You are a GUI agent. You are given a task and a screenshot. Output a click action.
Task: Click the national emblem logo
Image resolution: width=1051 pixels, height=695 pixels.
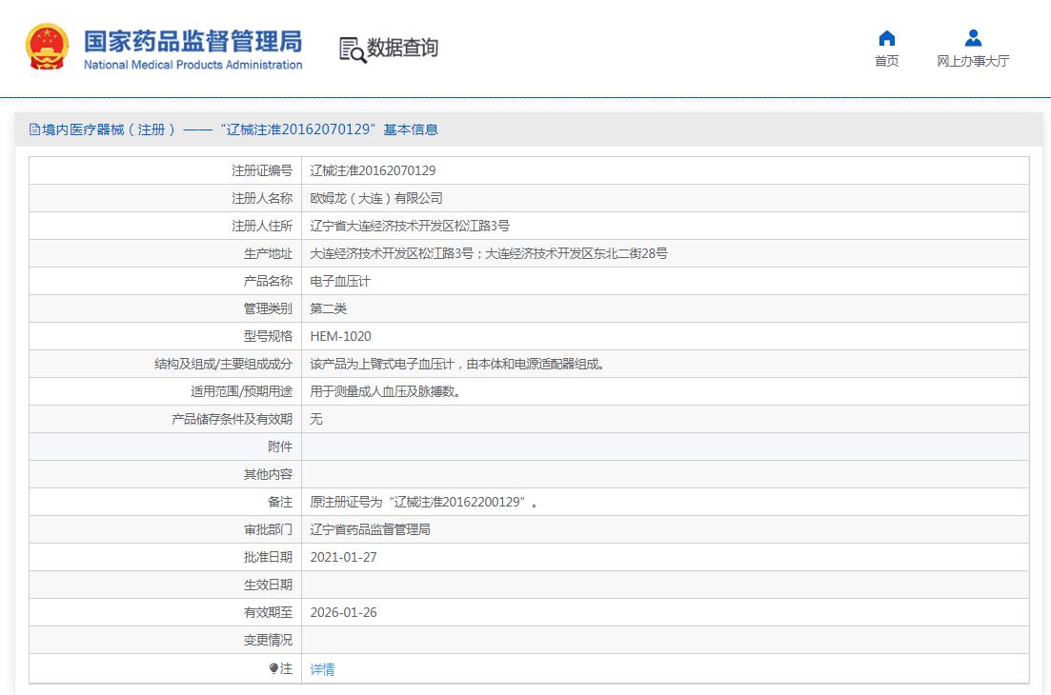(x=47, y=47)
